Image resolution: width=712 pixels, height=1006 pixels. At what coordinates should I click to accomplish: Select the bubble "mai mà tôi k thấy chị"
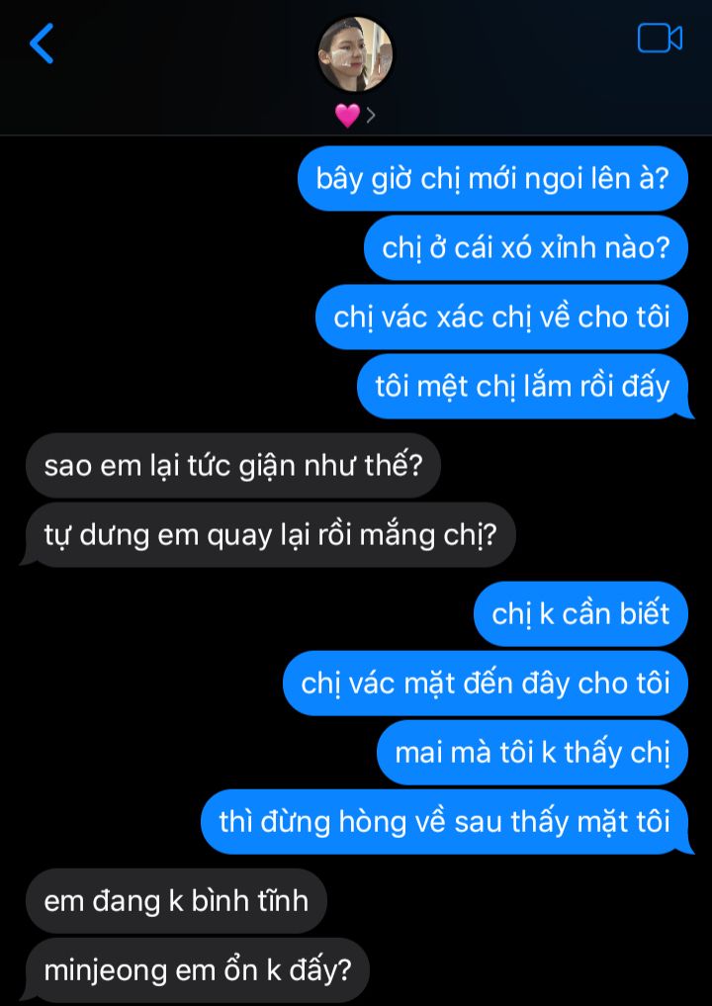coord(532,753)
